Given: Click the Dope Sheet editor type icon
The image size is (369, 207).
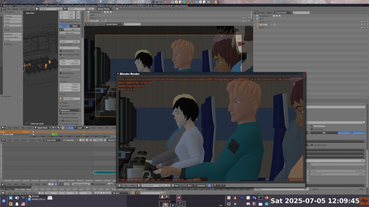Looking at the screenshot, I should click(3, 140).
